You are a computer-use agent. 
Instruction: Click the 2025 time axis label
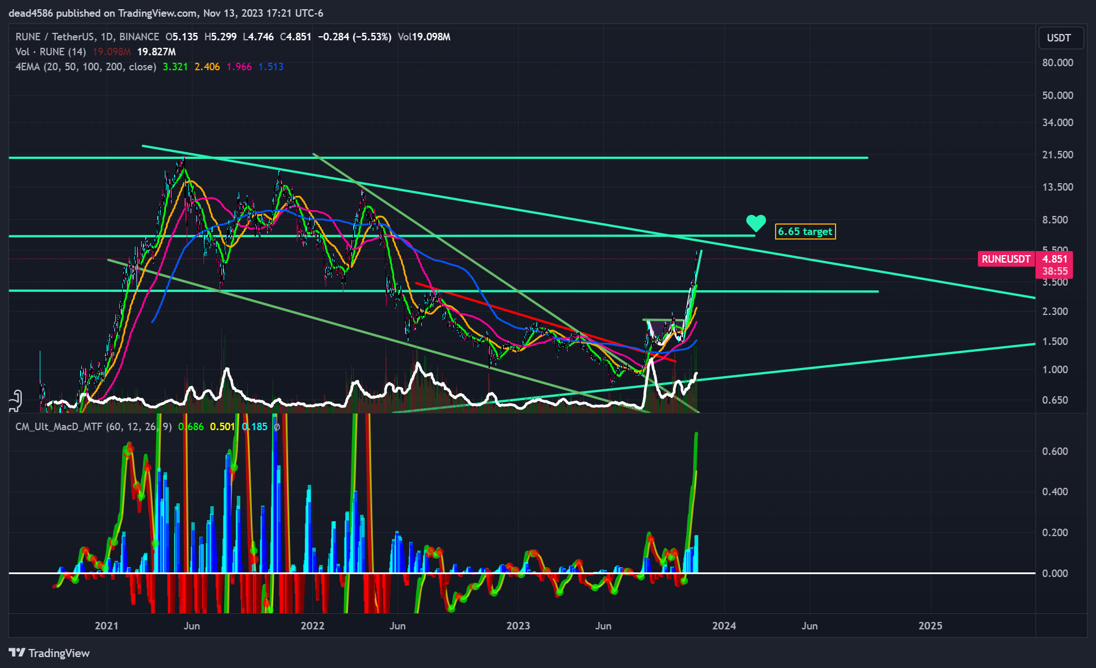[x=930, y=626]
